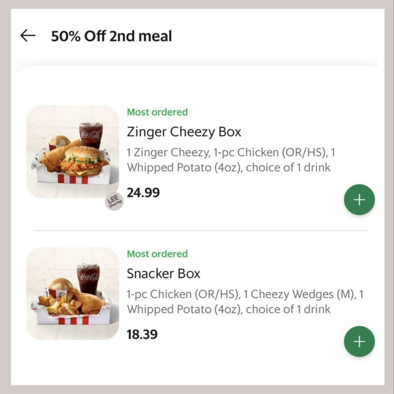Image resolution: width=394 pixels, height=394 pixels.
Task: Select the Zinger Cheezy Box title
Action: (x=184, y=132)
